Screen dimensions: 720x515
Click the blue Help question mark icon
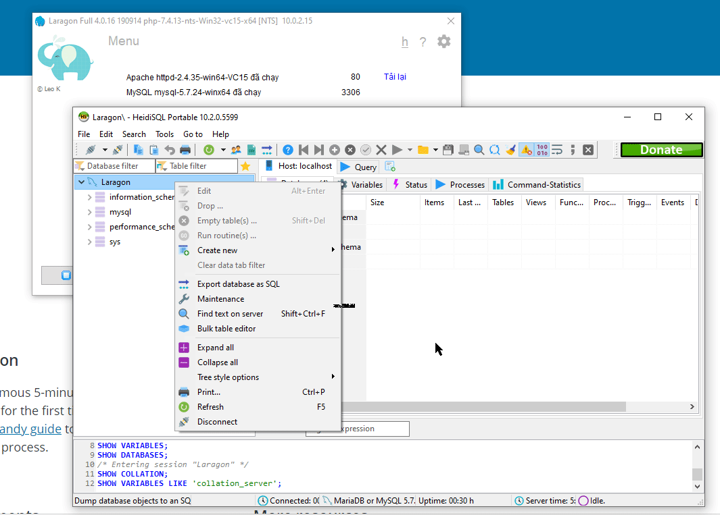pos(288,149)
